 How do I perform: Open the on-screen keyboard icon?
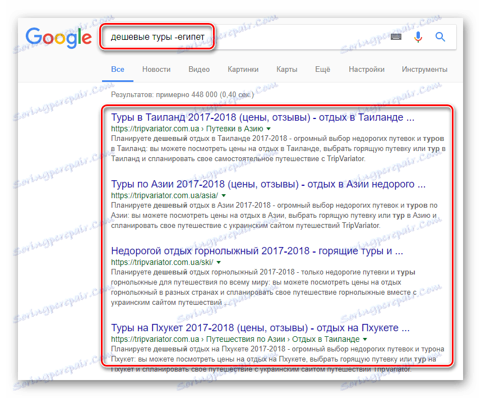point(396,37)
